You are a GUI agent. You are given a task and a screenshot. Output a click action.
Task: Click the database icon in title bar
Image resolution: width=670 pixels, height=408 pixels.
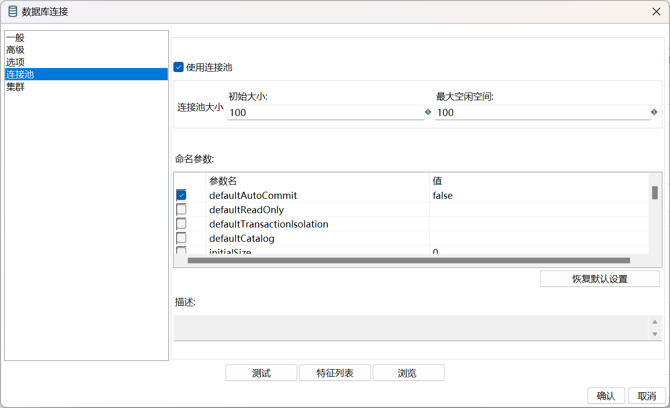click(13, 11)
